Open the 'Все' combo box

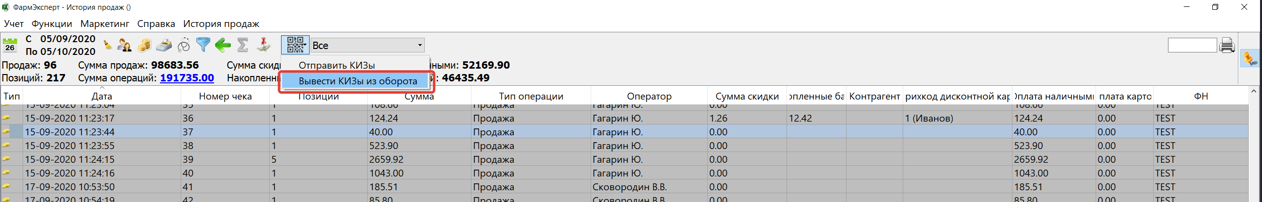coord(367,45)
